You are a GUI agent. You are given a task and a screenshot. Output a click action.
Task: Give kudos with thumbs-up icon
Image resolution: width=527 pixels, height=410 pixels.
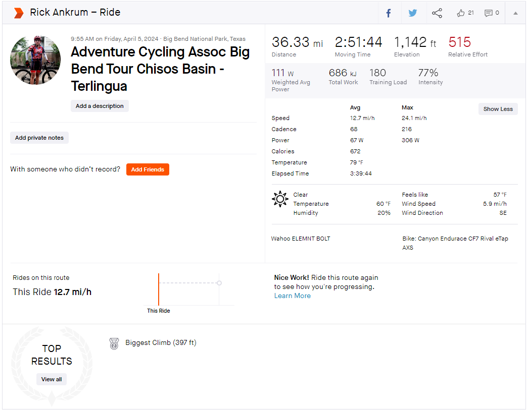pos(460,13)
